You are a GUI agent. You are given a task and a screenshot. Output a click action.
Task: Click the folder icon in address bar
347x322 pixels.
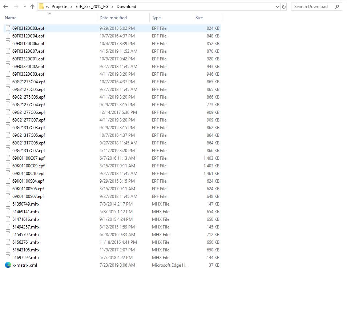(41, 7)
